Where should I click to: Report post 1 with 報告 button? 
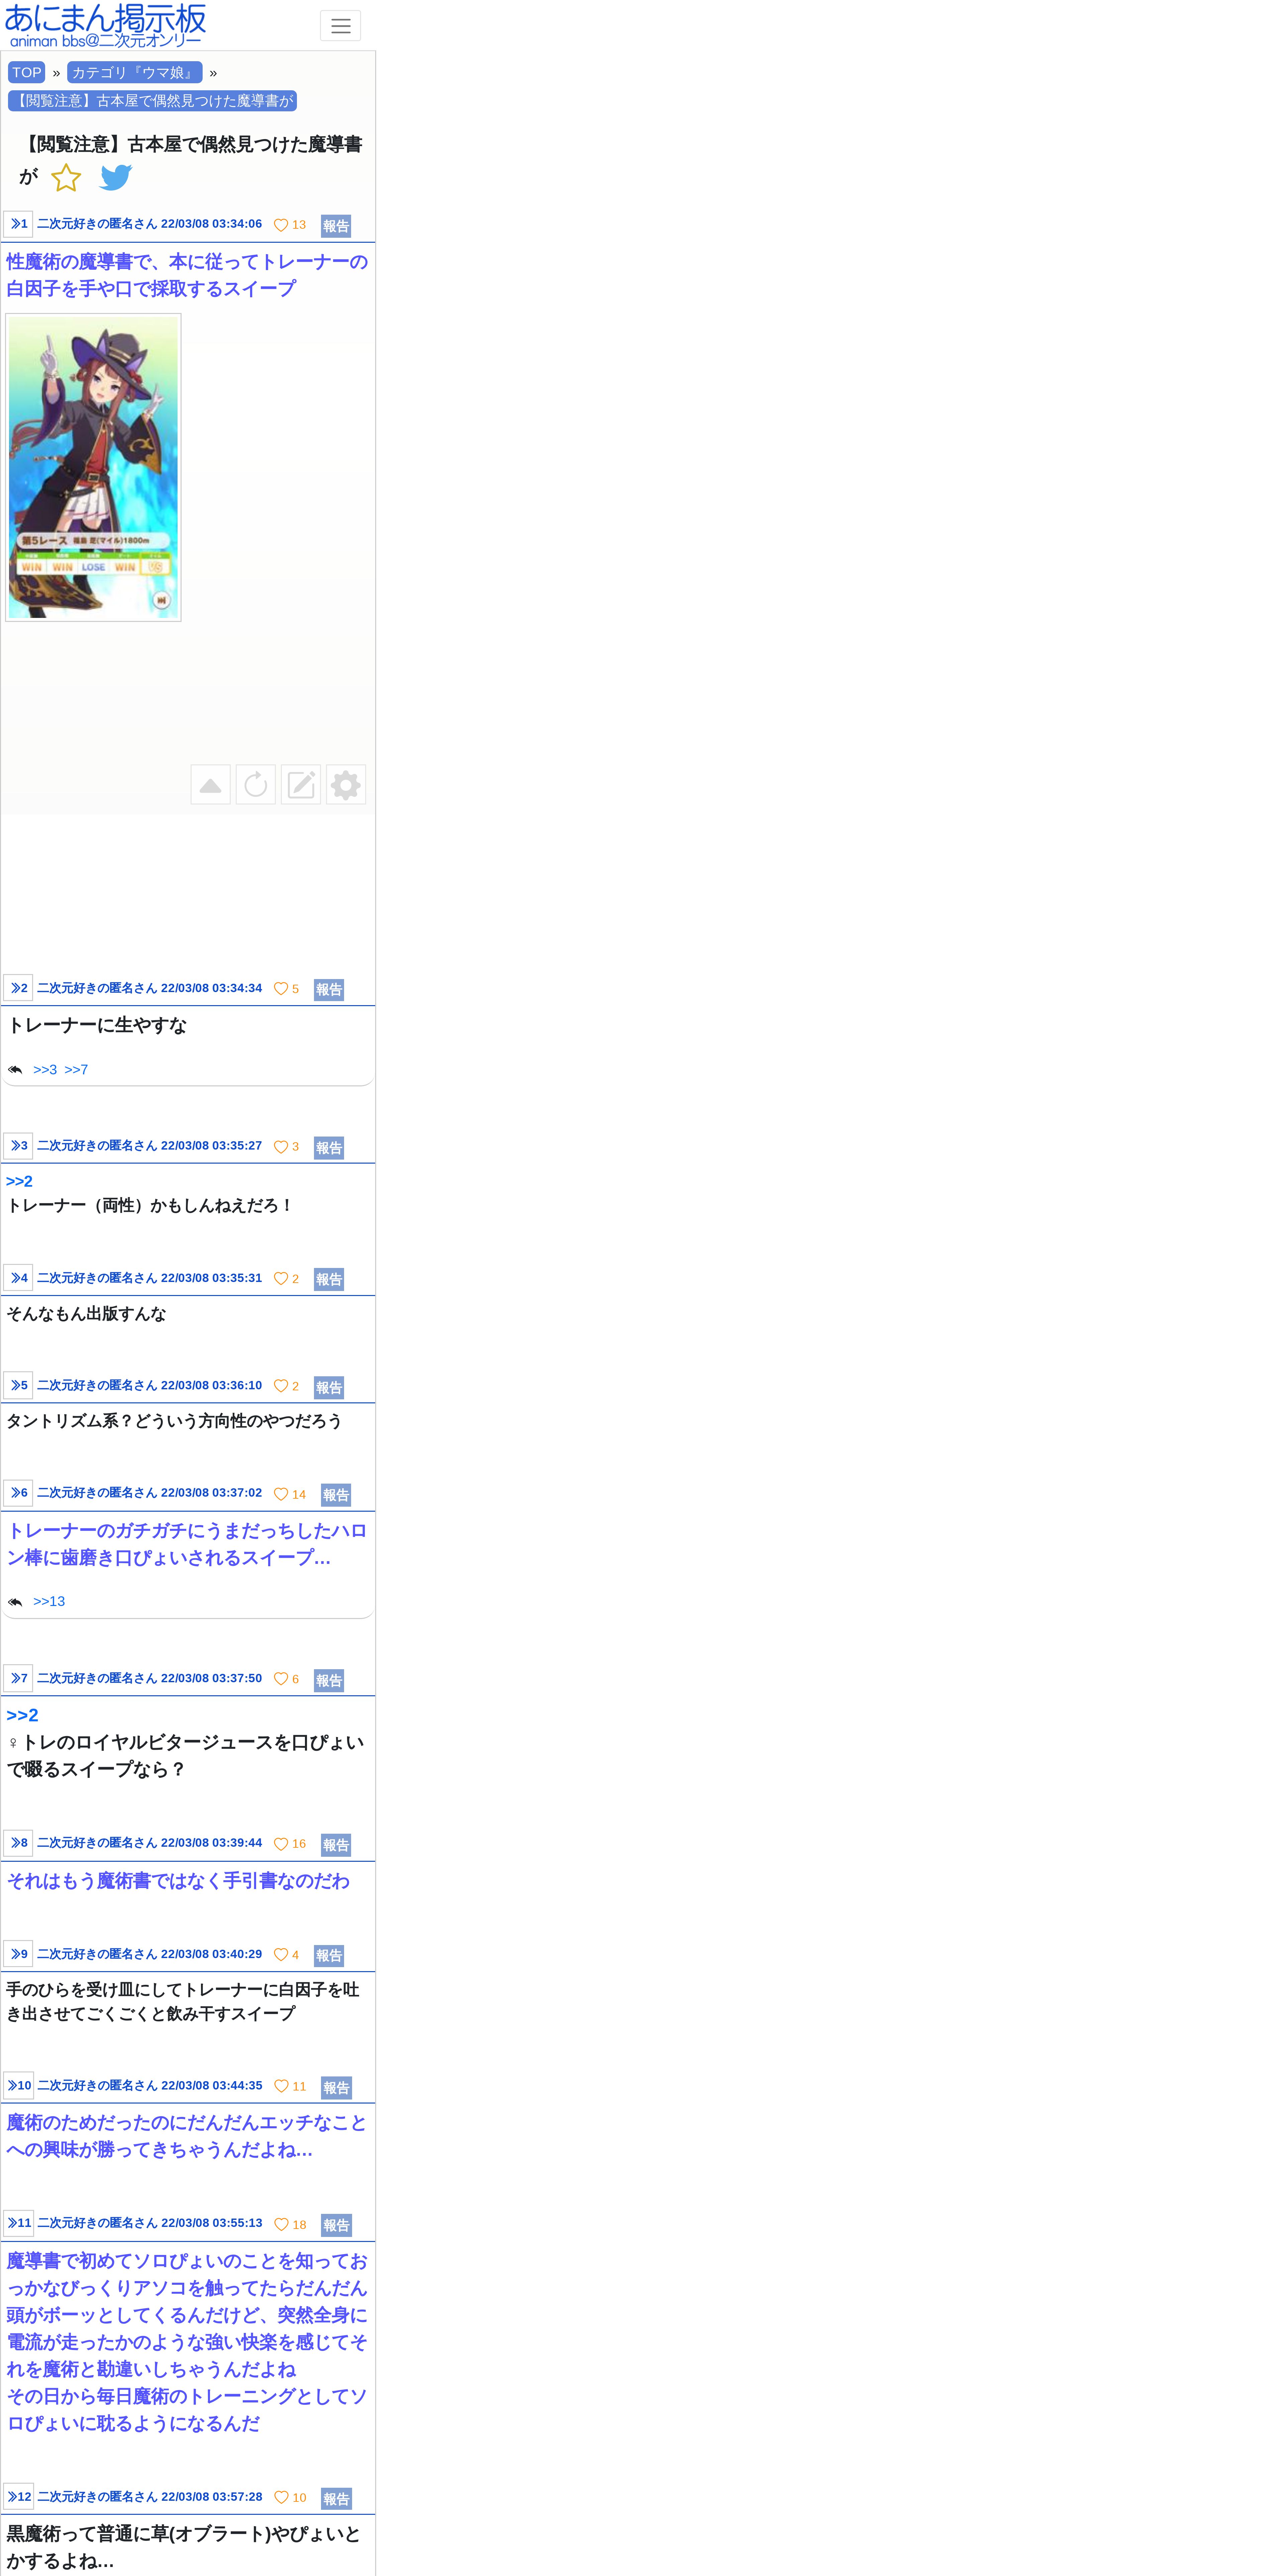click(336, 226)
